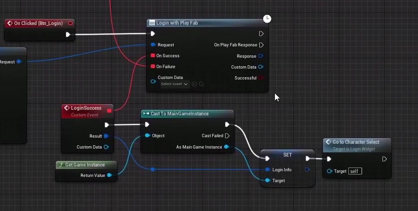Click the Successful boolean output pin
The image size is (418, 211).
[261, 78]
